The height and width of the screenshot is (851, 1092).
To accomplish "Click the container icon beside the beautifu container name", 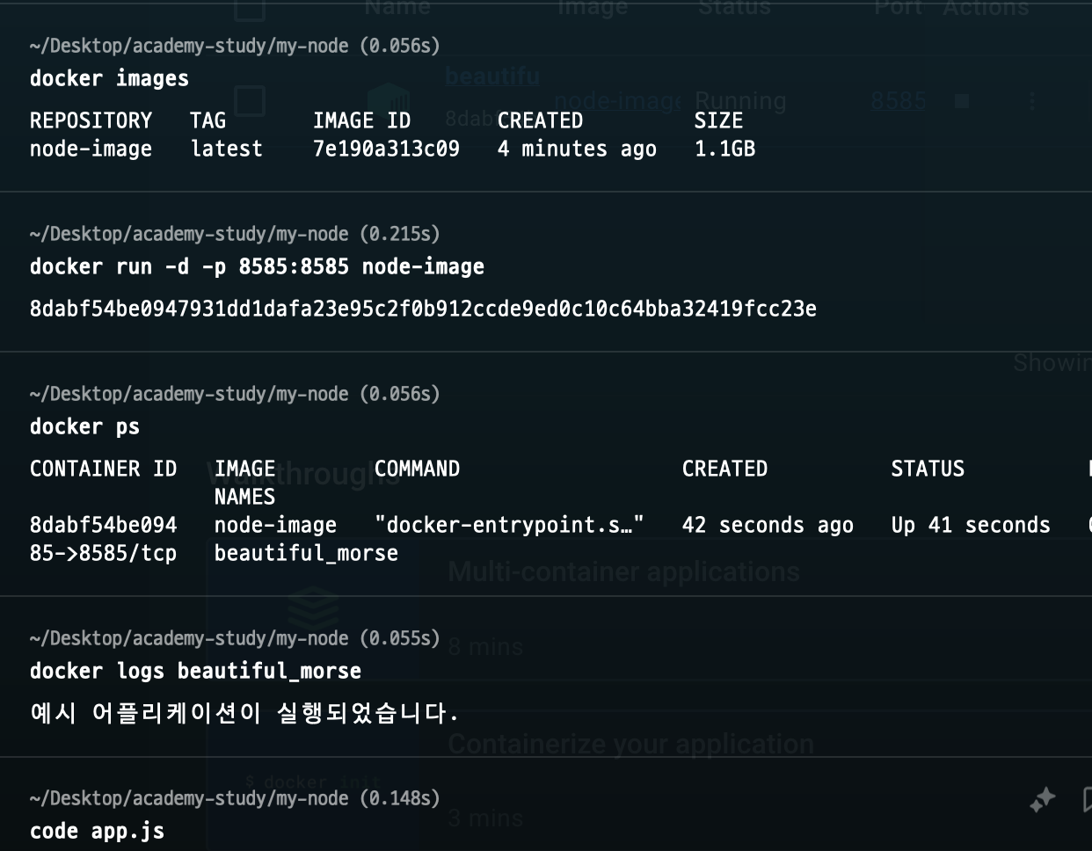I will [x=389, y=98].
